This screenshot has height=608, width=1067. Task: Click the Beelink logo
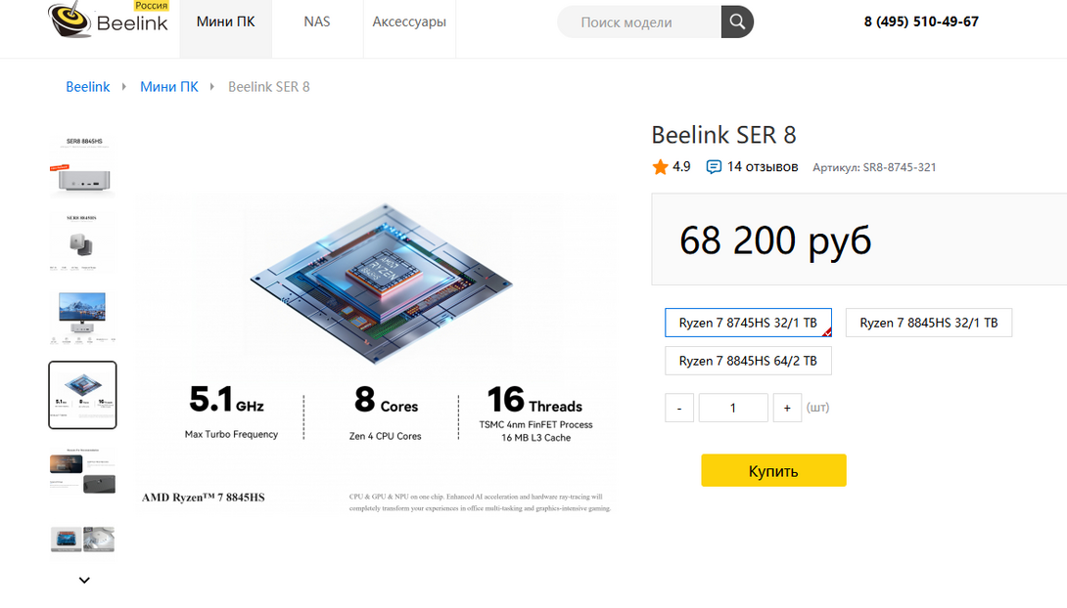[109, 21]
